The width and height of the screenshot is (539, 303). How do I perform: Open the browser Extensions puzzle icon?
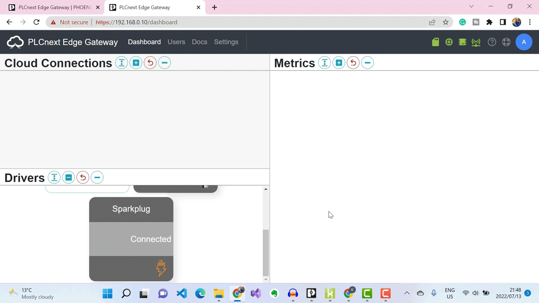[489, 22]
